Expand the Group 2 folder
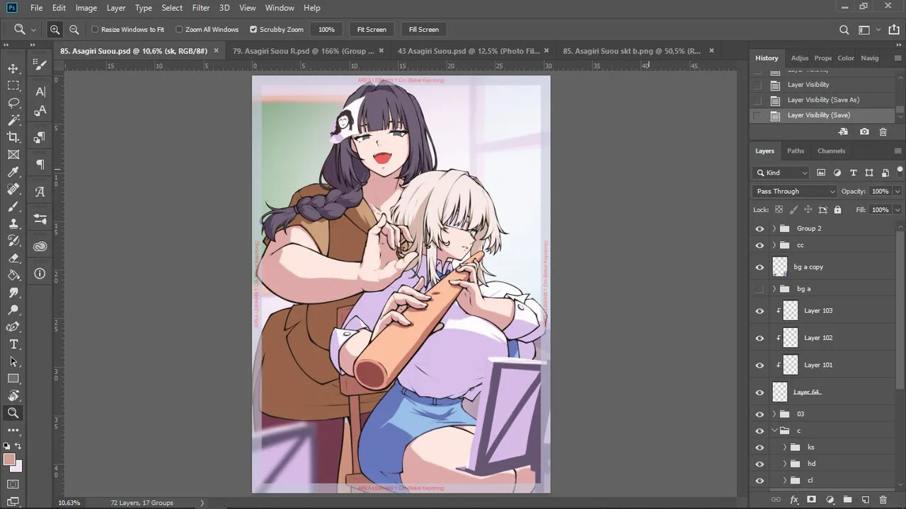The height and width of the screenshot is (509, 906). click(774, 228)
